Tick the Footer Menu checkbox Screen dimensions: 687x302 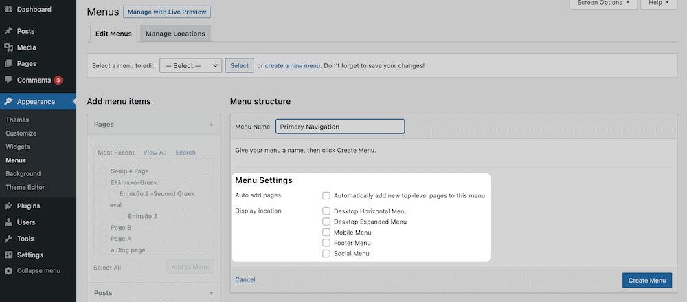tap(327, 243)
